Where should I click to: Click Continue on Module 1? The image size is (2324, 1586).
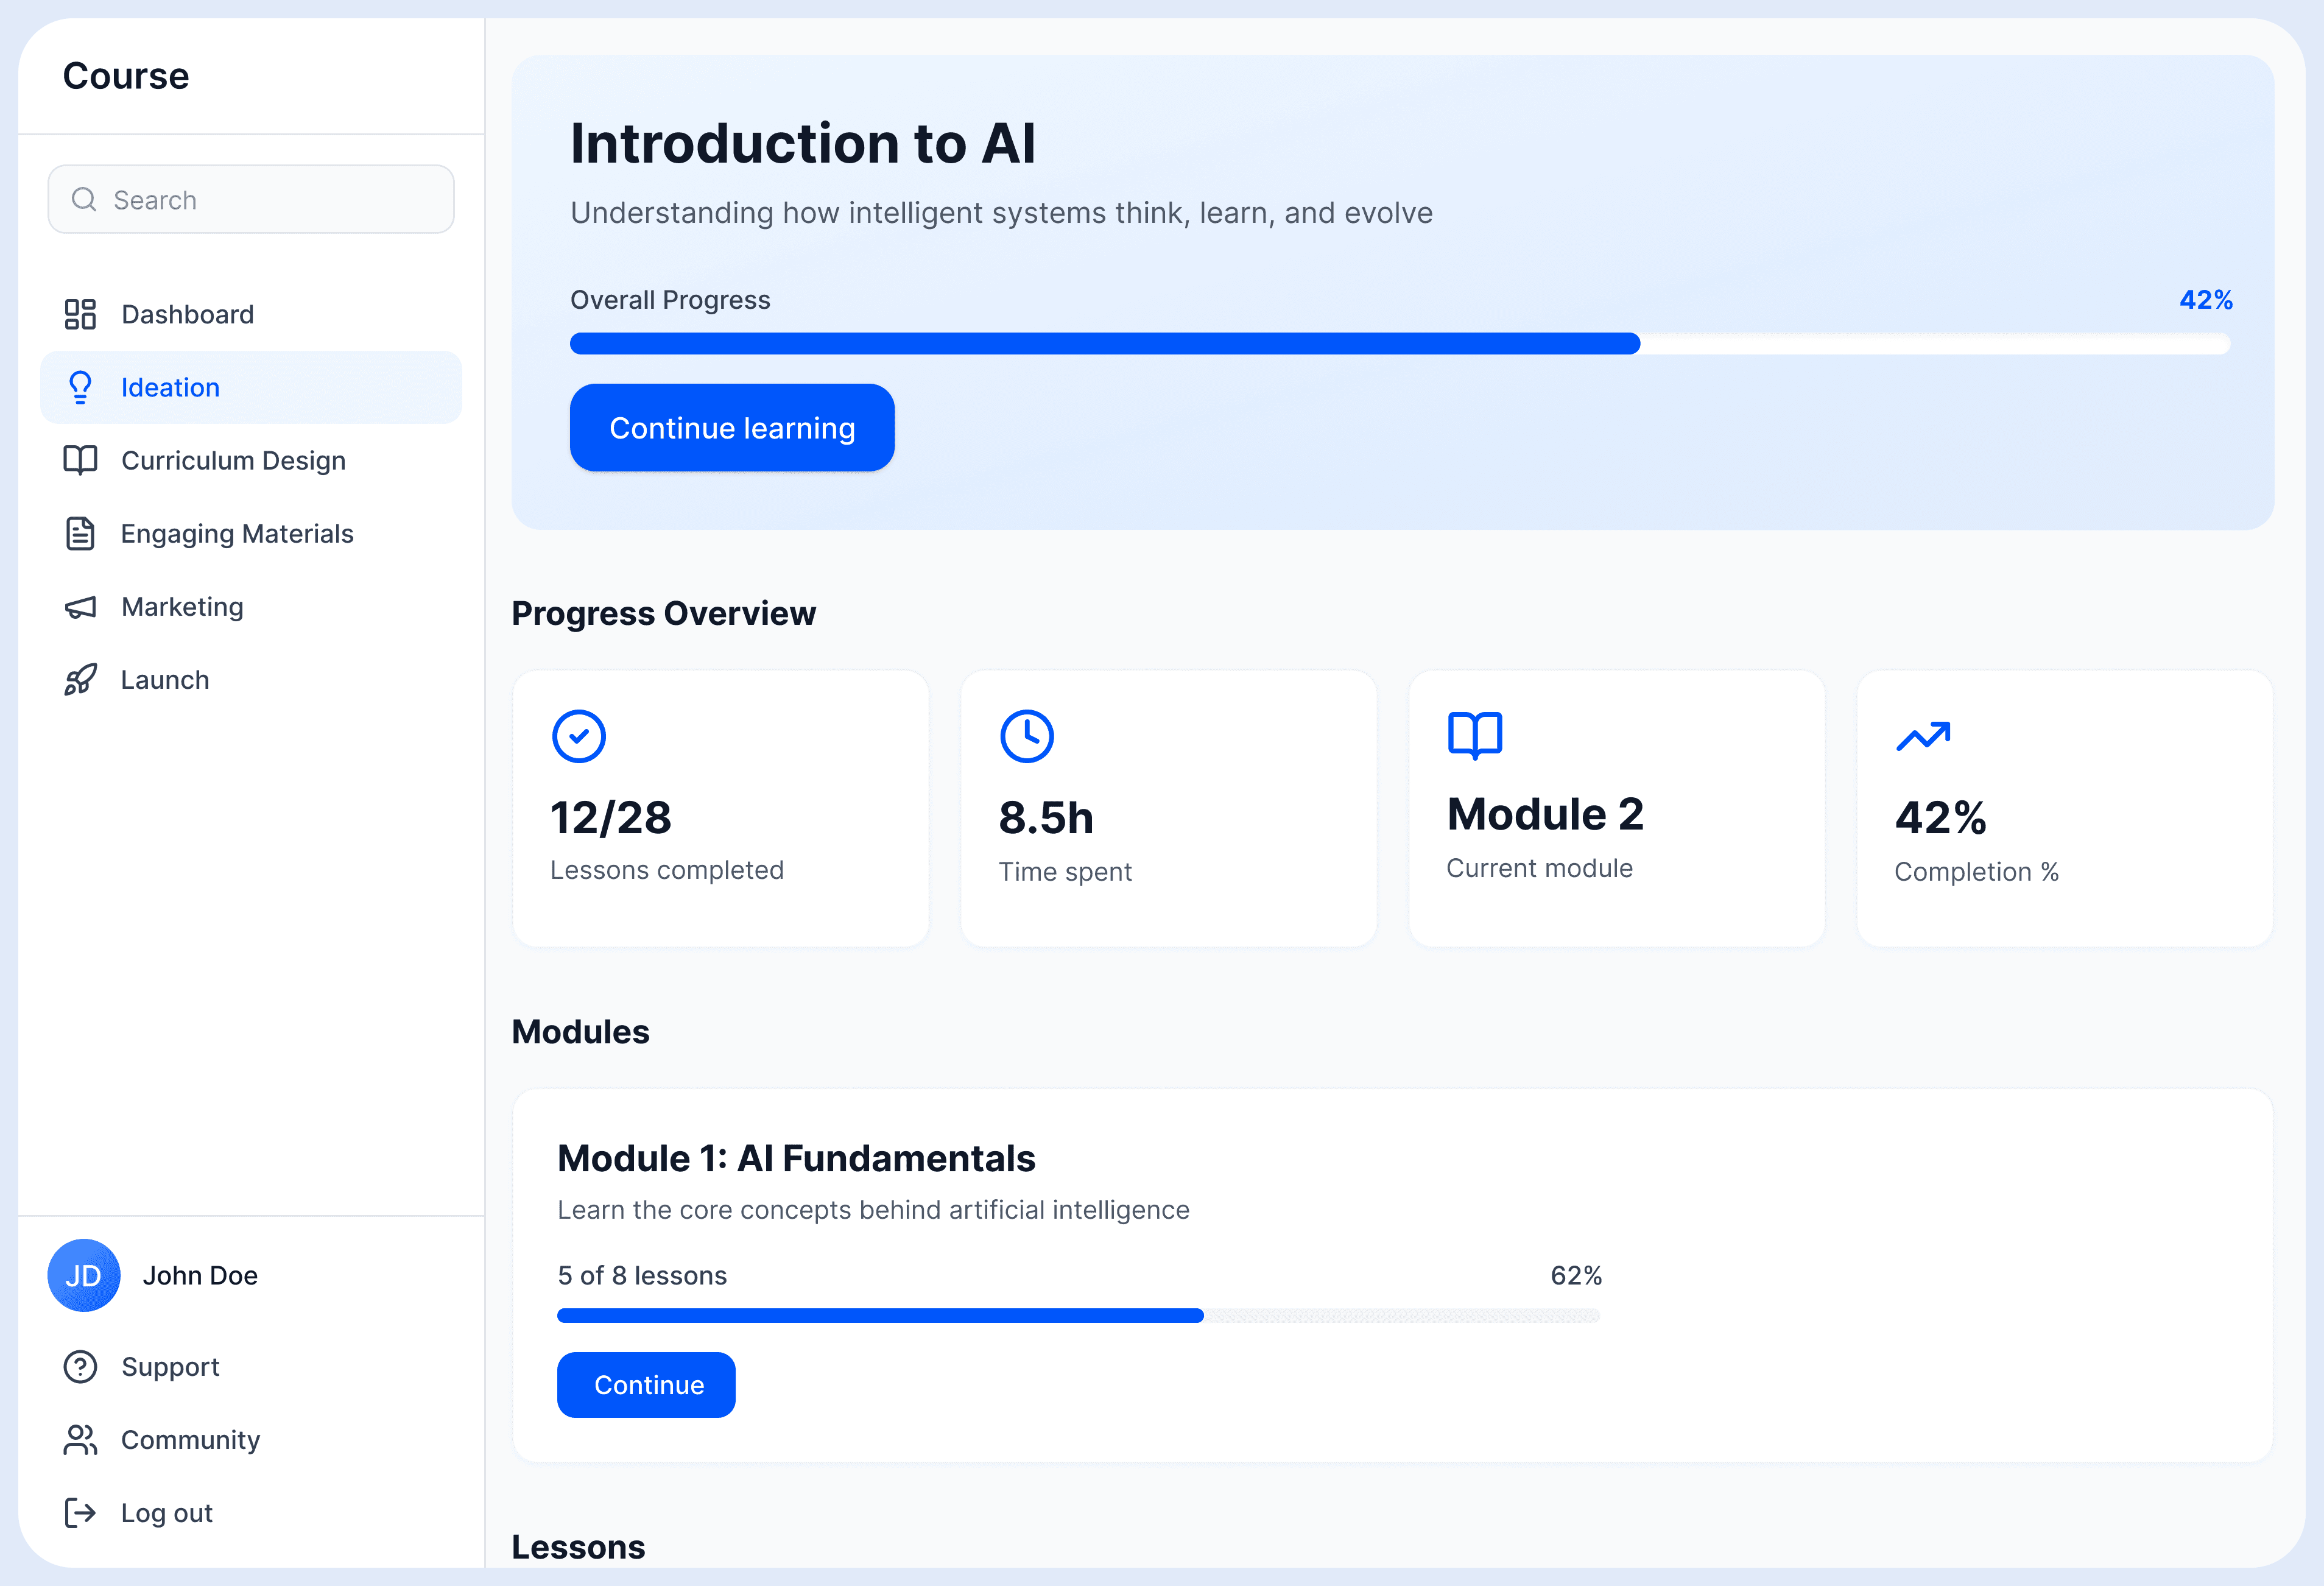click(645, 1384)
